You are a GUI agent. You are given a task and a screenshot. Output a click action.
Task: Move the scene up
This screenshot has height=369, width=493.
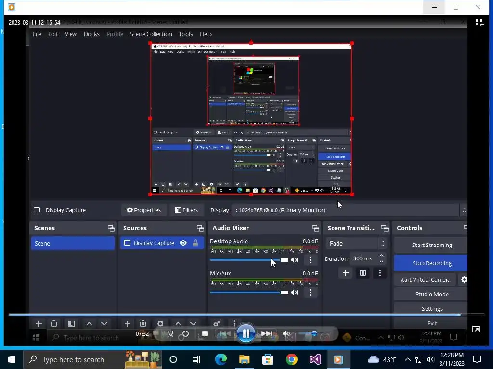[x=89, y=324]
